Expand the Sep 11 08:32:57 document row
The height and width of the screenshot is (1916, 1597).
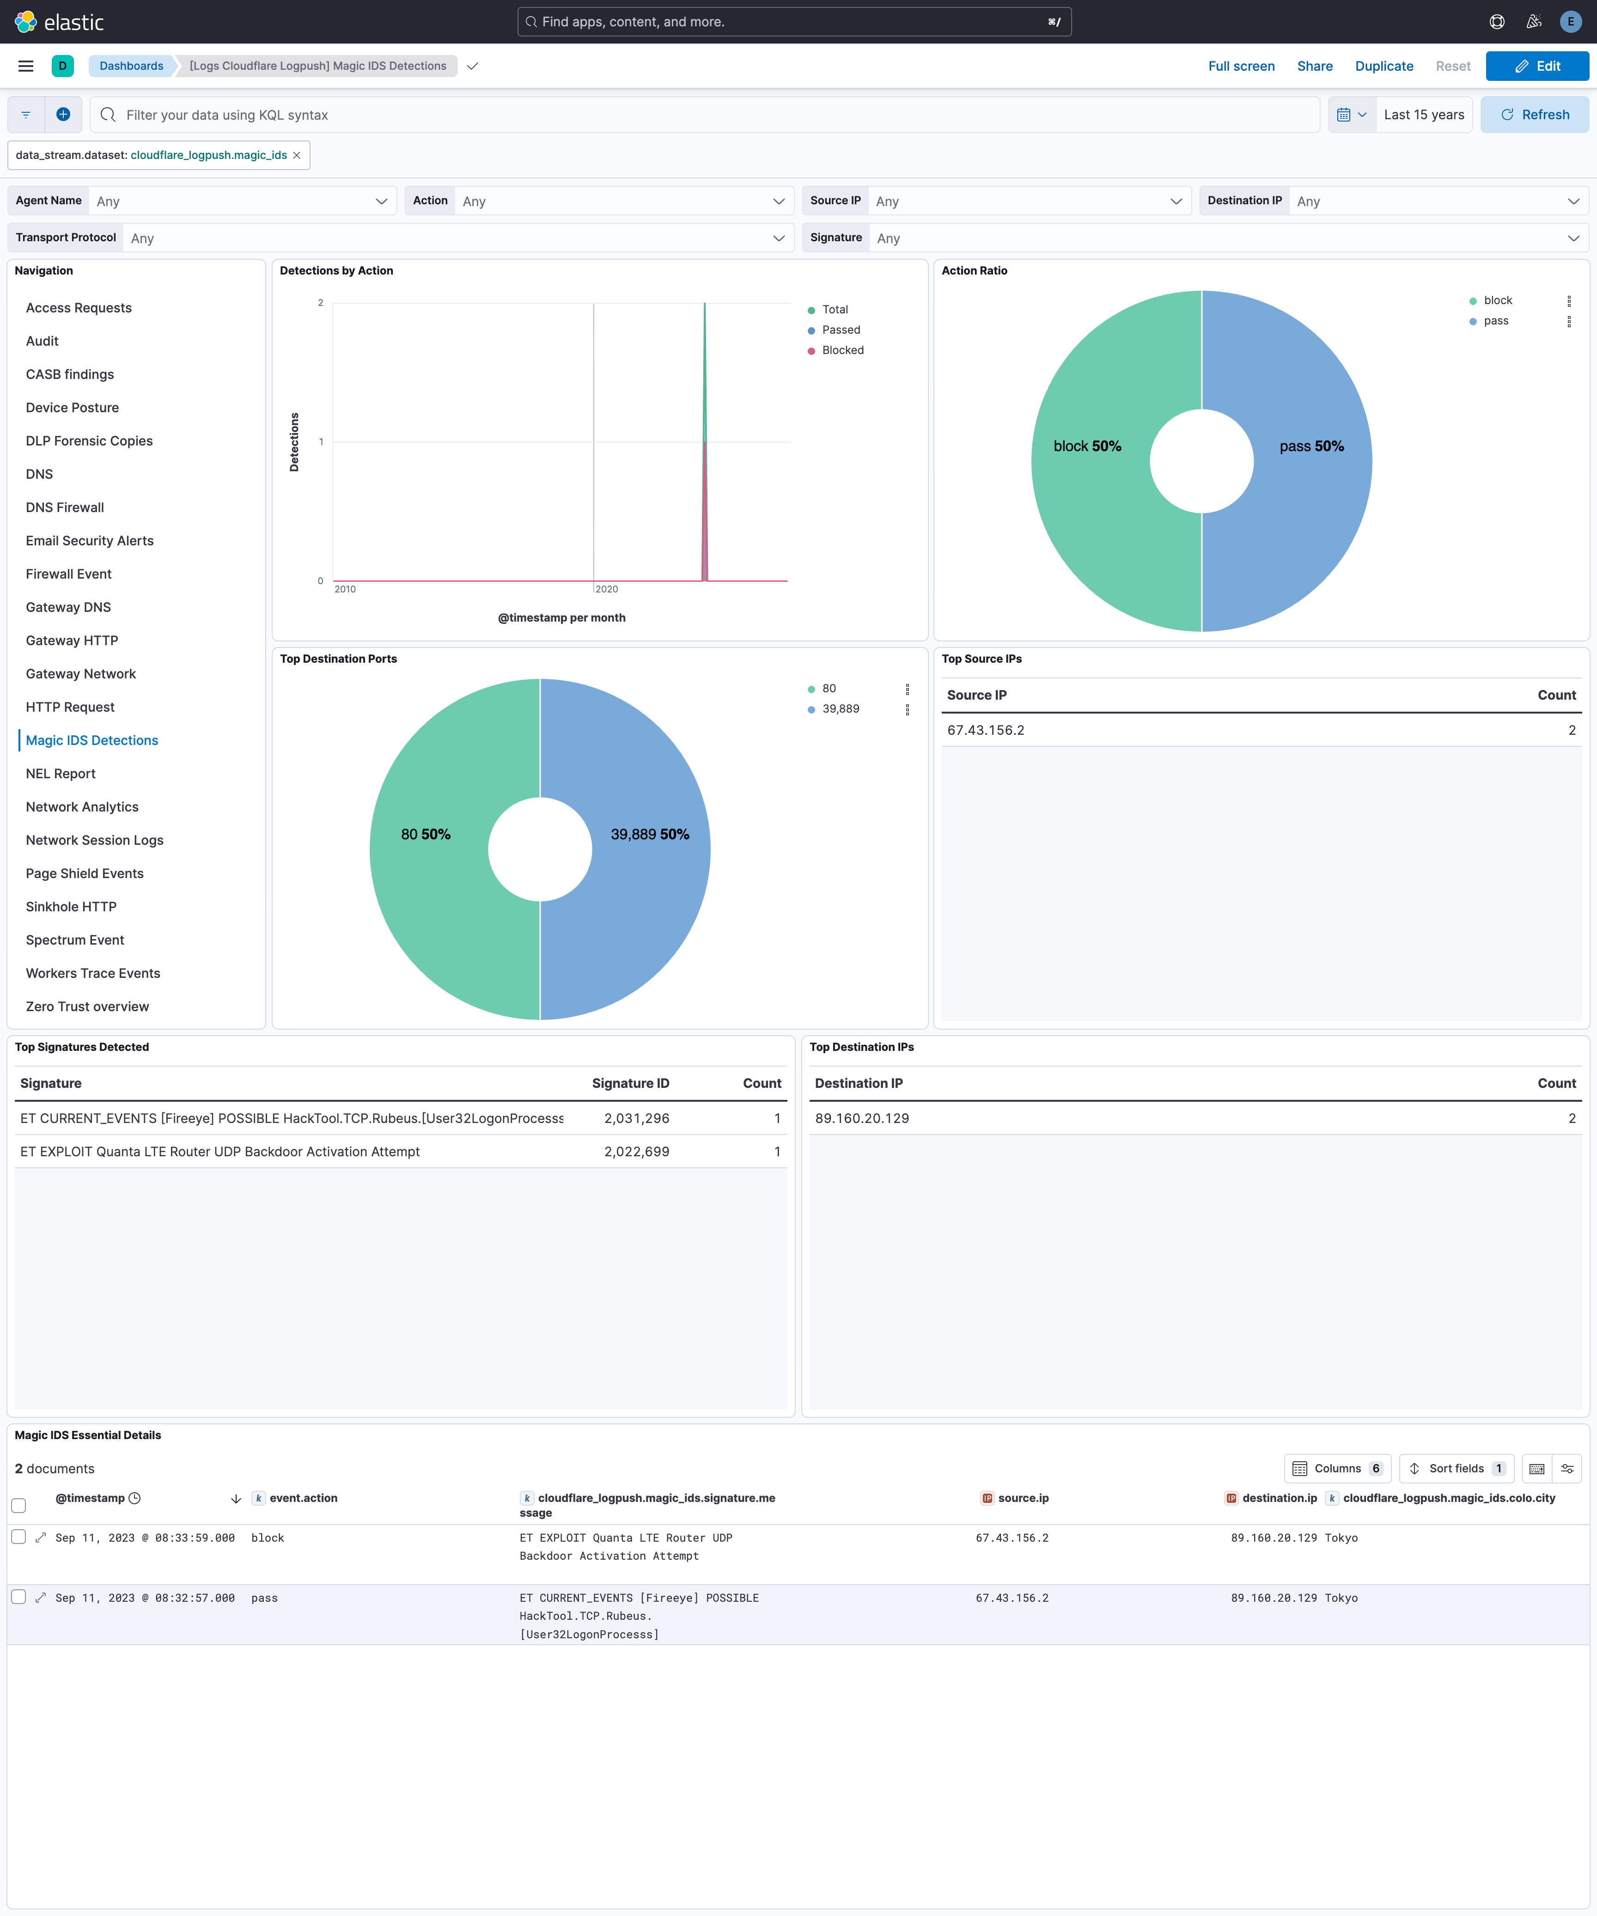click(x=40, y=1598)
